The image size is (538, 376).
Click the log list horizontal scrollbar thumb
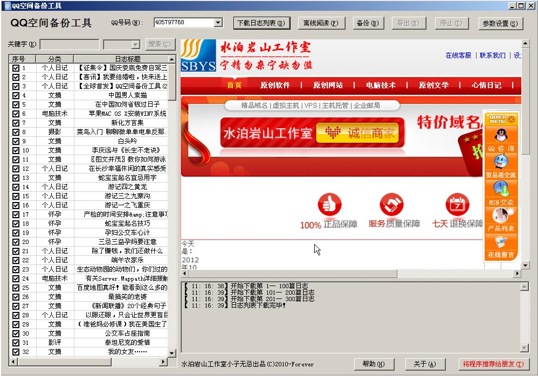(x=64, y=361)
